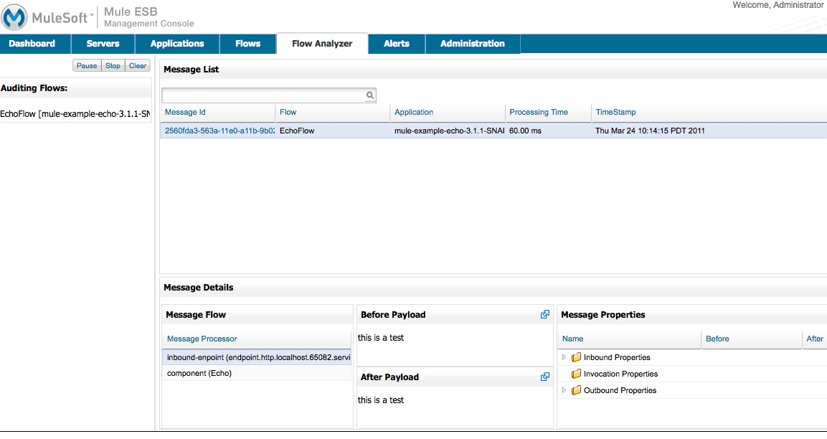Sort by Processing Time column header

(549, 113)
